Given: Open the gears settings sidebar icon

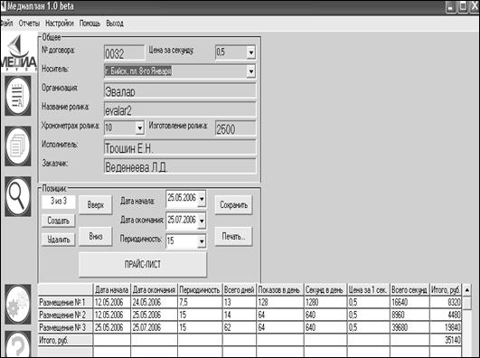Looking at the screenshot, I should [x=18, y=304].
